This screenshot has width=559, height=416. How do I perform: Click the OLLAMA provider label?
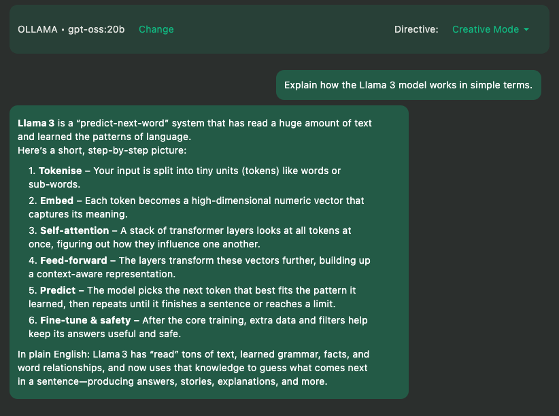pyautogui.click(x=37, y=29)
